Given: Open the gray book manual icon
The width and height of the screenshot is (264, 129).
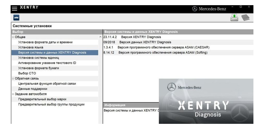Looking at the screenshot, I should pyautogui.click(x=245, y=18).
